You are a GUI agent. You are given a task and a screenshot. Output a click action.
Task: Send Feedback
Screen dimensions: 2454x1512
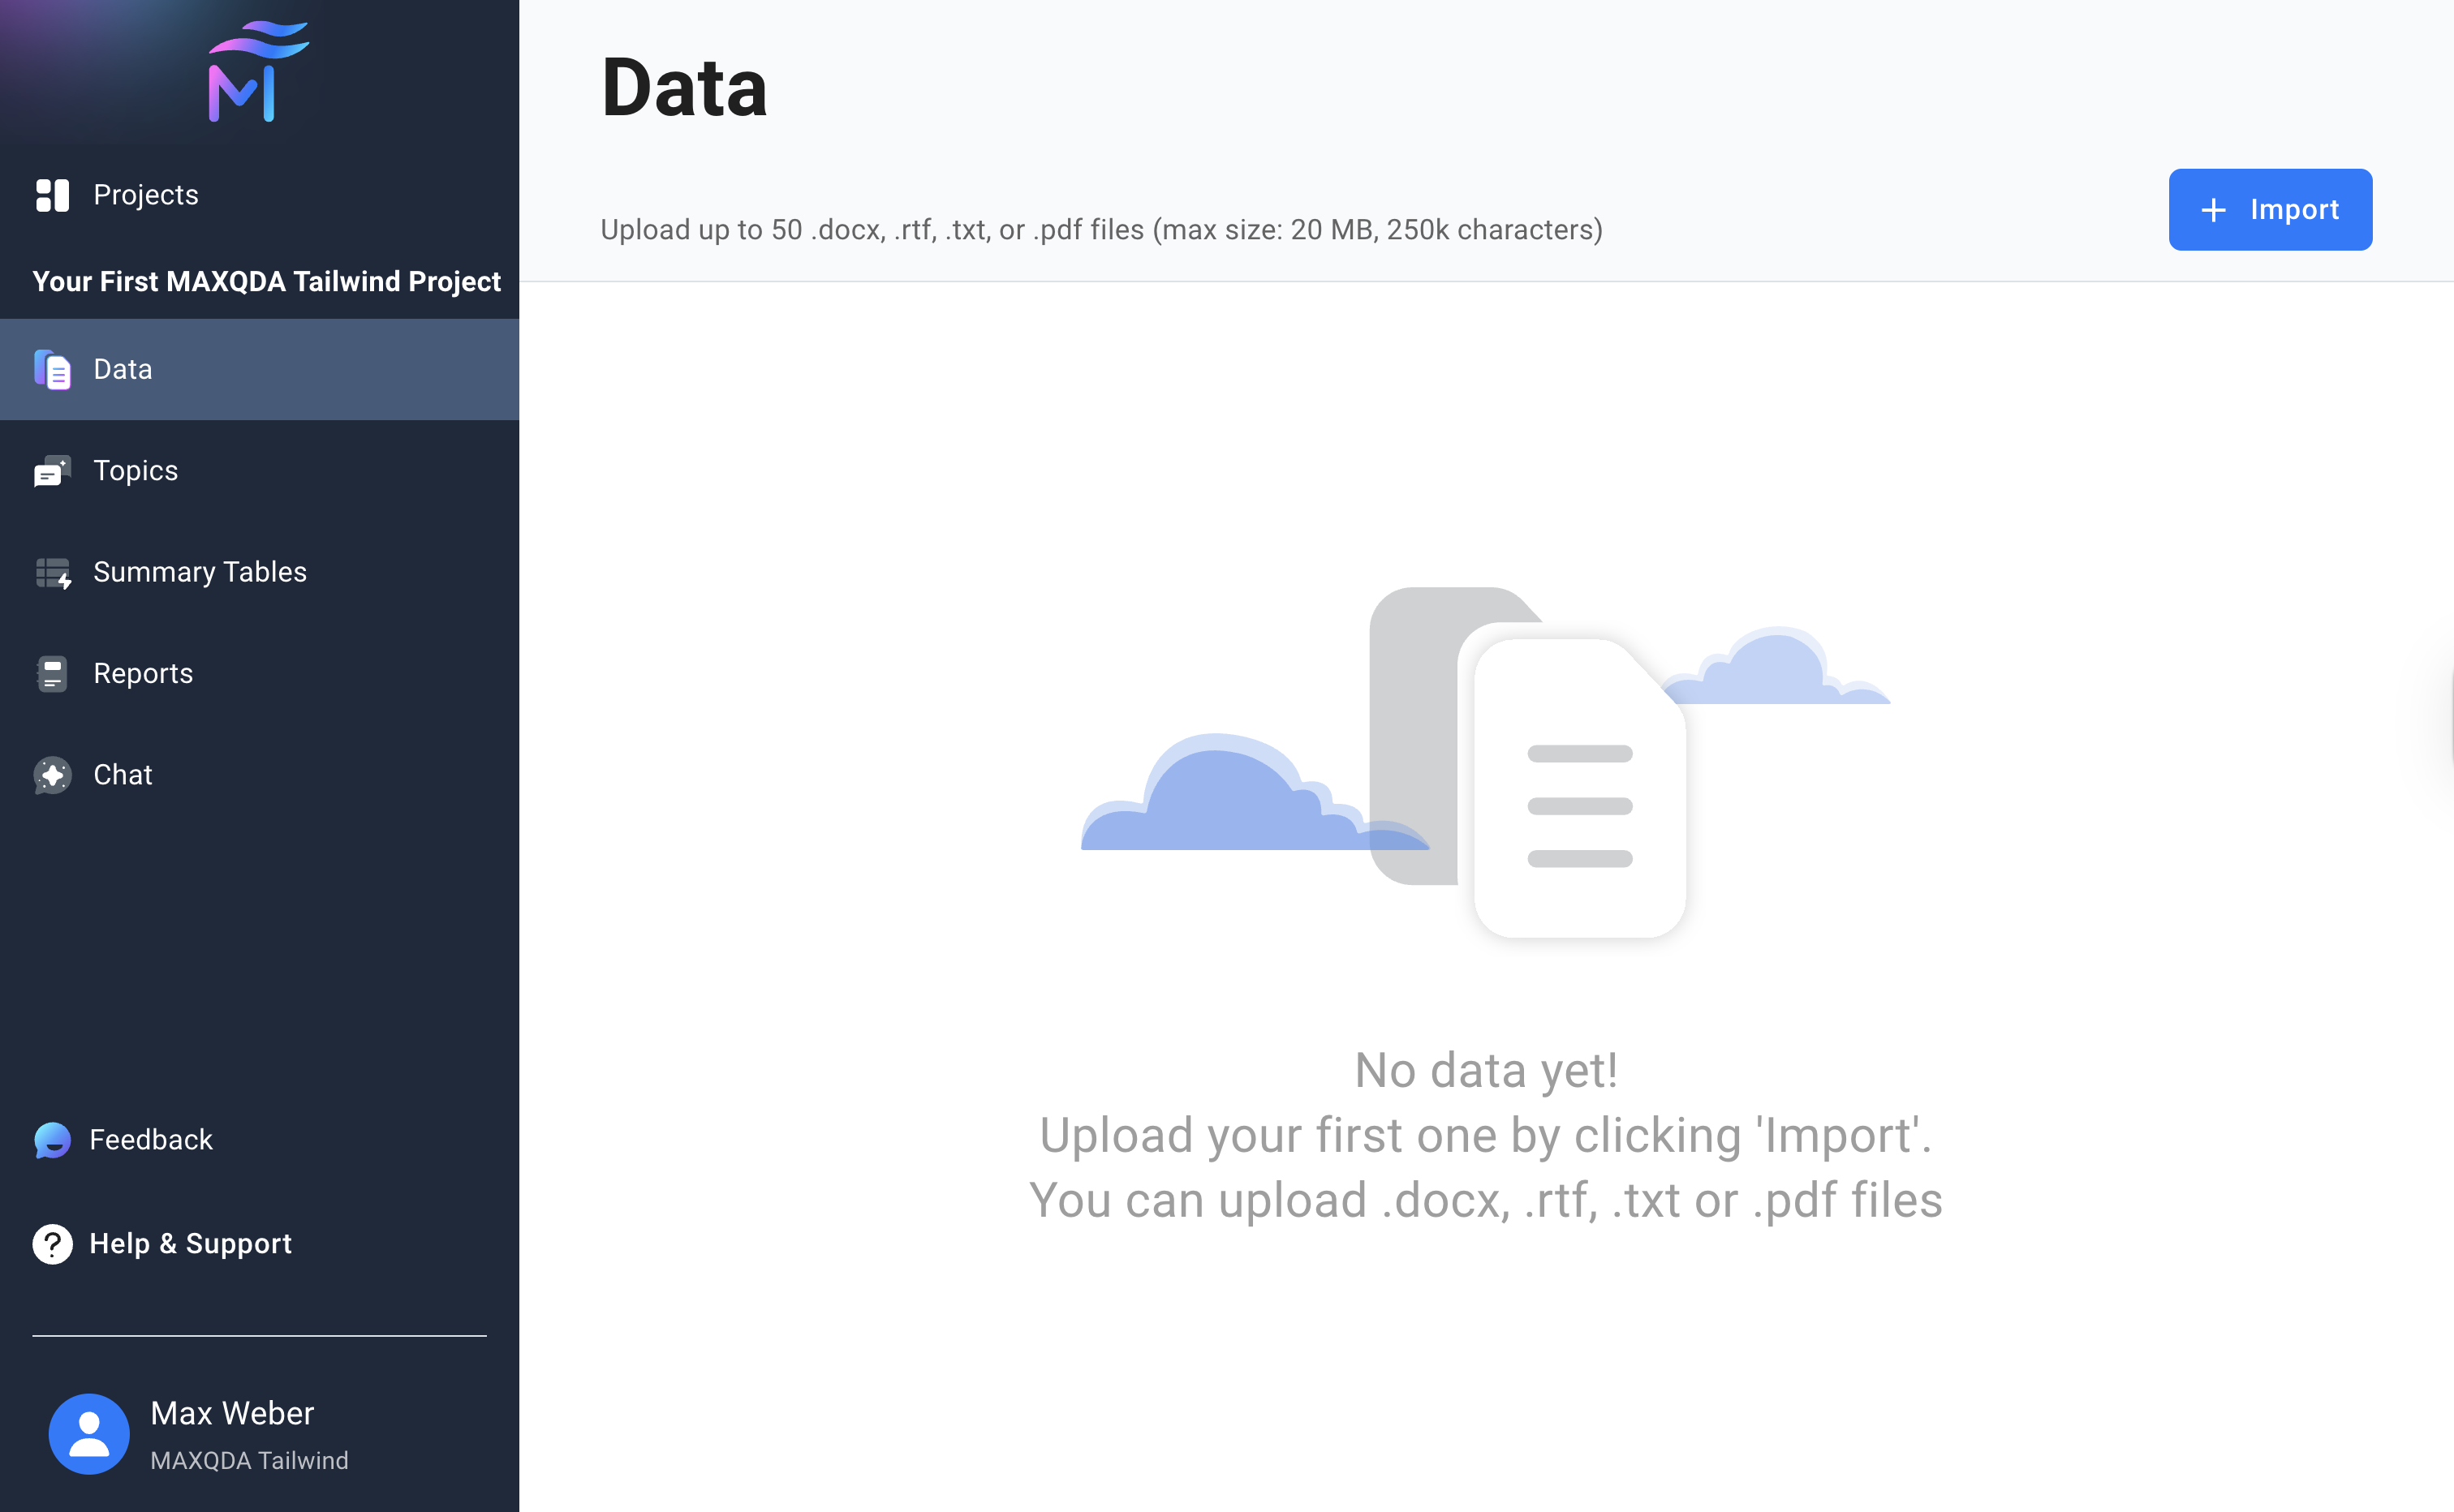pyautogui.click(x=150, y=1139)
